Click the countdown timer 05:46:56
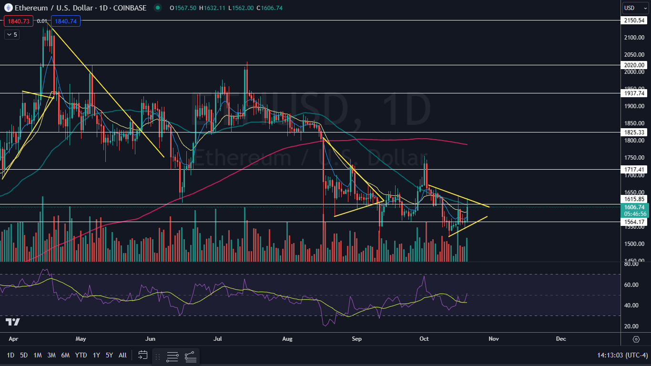The image size is (651, 366). [635, 214]
